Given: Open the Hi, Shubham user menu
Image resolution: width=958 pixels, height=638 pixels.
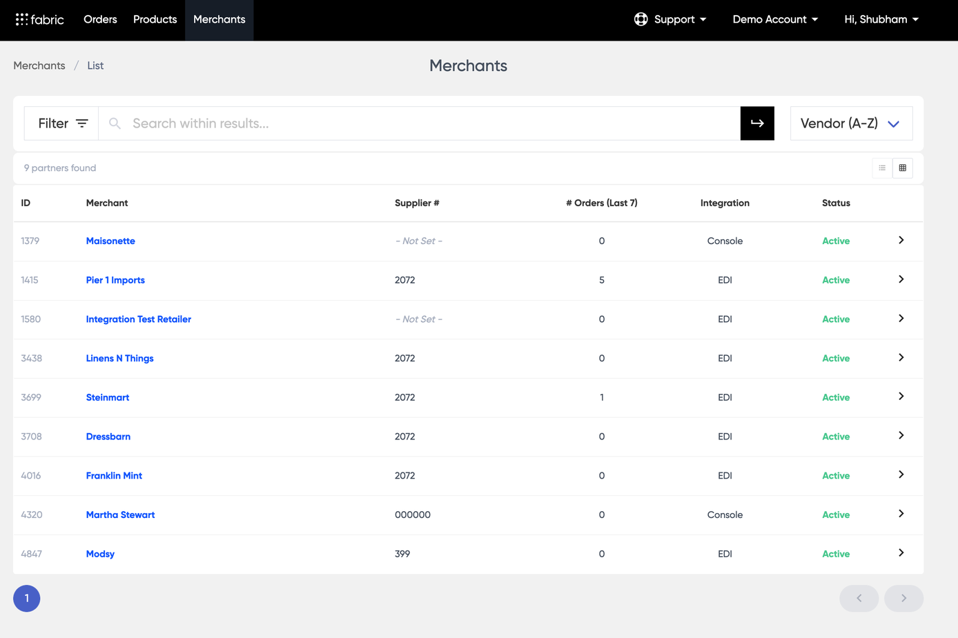Looking at the screenshot, I should pyautogui.click(x=881, y=19).
